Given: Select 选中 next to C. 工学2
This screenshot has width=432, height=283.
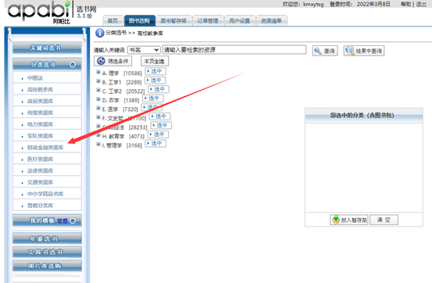Looking at the screenshot, I should (159, 89).
